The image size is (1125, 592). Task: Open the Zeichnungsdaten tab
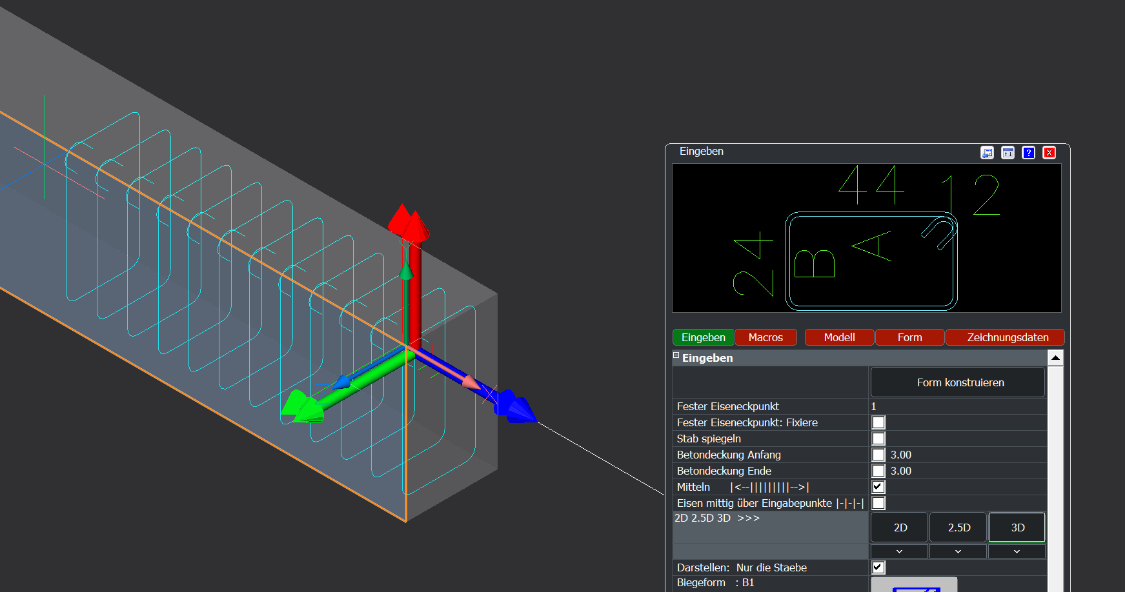coord(1007,337)
